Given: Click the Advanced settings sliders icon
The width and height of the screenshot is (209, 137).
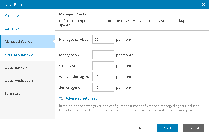Looking at the screenshot, I should [x=61, y=98].
